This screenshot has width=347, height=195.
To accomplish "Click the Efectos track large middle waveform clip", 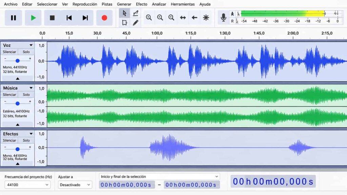I will [x=174, y=148].
